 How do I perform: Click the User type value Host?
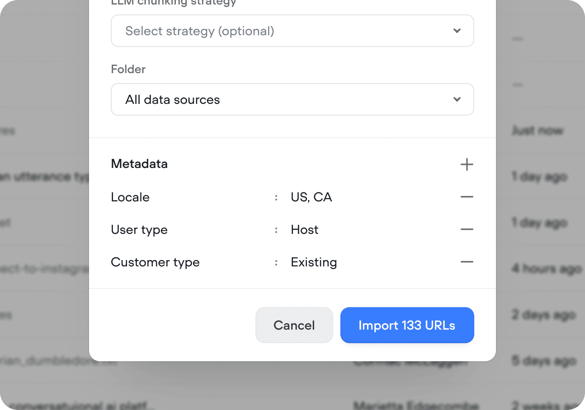(x=305, y=230)
